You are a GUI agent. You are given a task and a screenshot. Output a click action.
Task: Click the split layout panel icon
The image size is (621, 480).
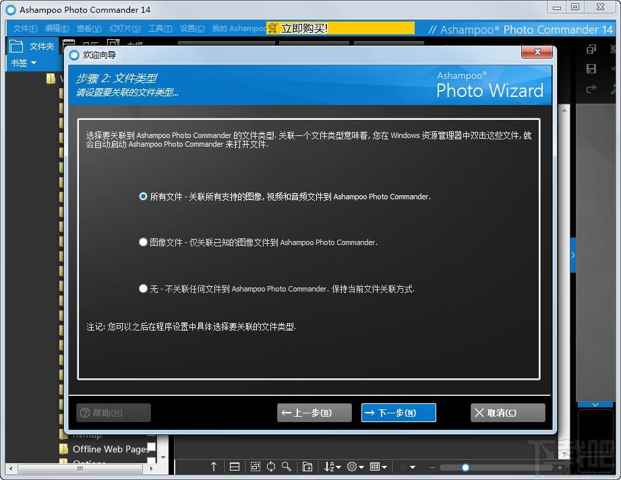235,467
